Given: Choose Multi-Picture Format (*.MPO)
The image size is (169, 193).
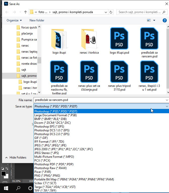Looking at the screenshot, I should (x=101, y=157).
